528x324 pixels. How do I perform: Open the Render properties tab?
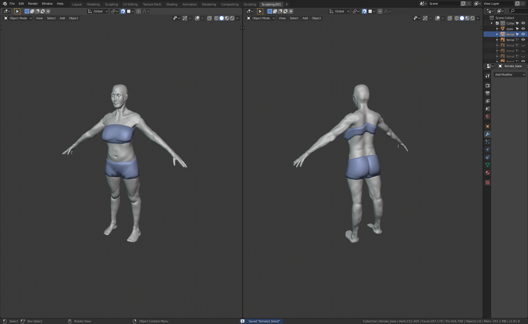487,86
